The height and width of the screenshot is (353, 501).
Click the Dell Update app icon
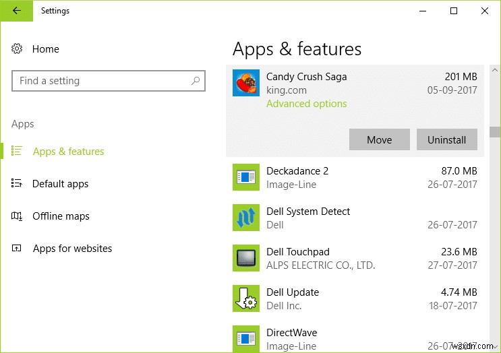(x=245, y=298)
